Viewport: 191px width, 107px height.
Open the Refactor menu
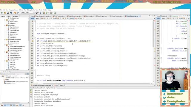(21, 10)
